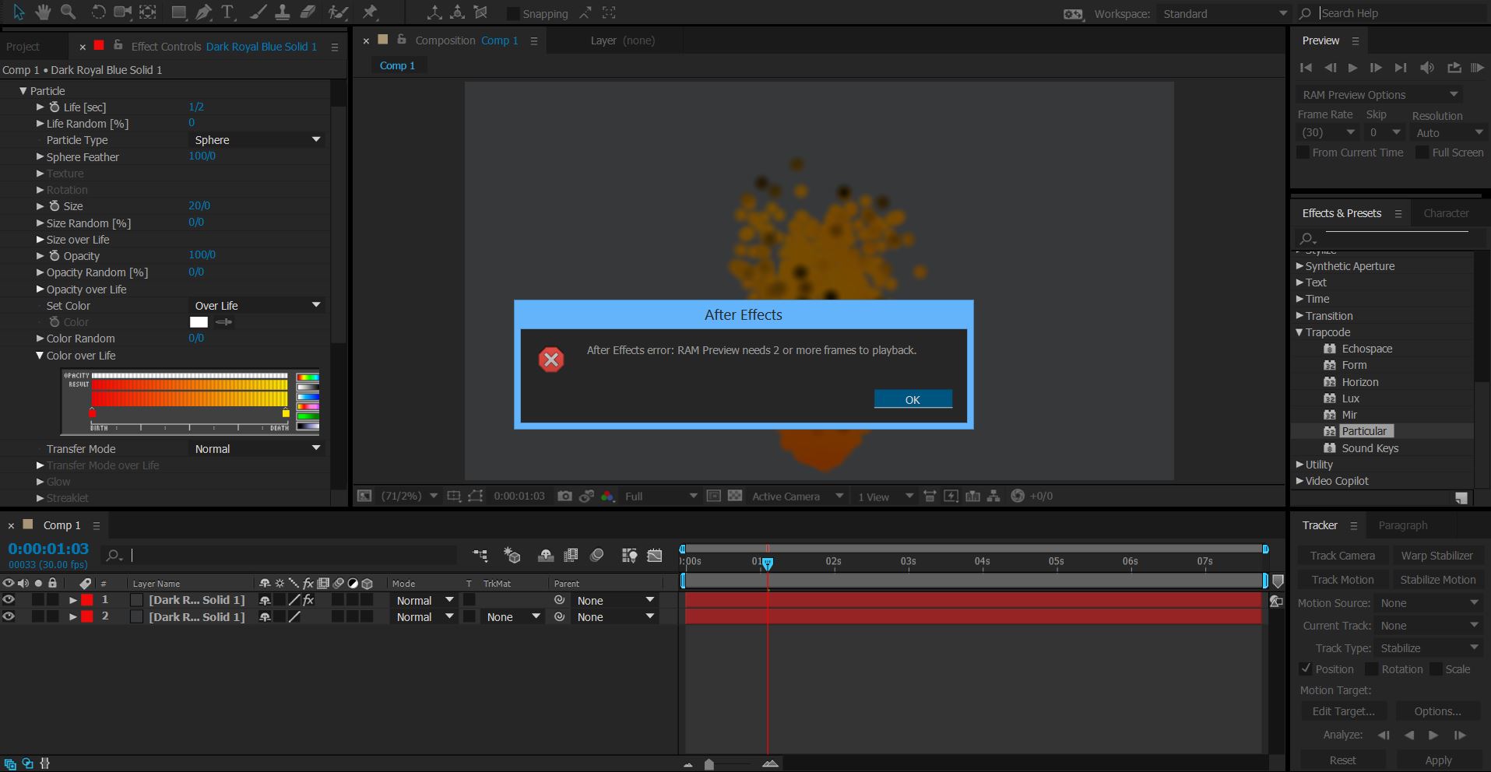The height and width of the screenshot is (772, 1491).
Task: Select the Unified Camera tool
Action: click(x=123, y=12)
